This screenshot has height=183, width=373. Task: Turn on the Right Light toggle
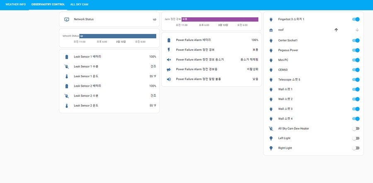click(x=356, y=148)
